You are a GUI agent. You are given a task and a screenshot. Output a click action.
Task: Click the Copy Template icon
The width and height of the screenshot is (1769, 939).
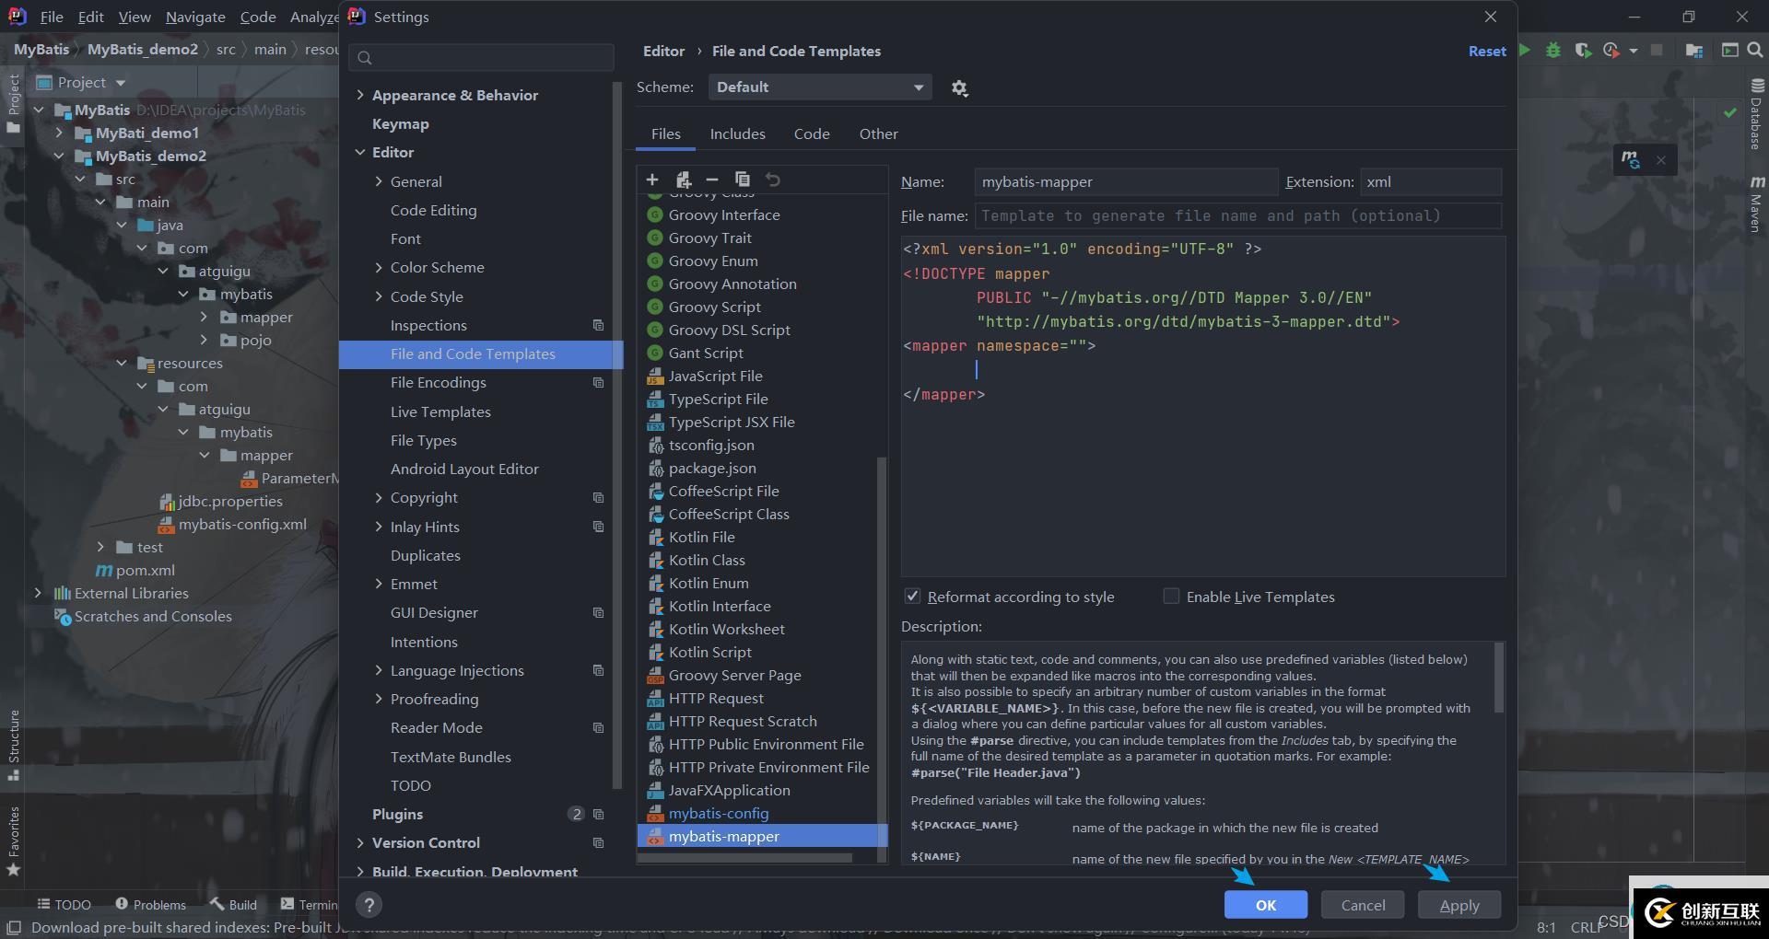pos(742,180)
